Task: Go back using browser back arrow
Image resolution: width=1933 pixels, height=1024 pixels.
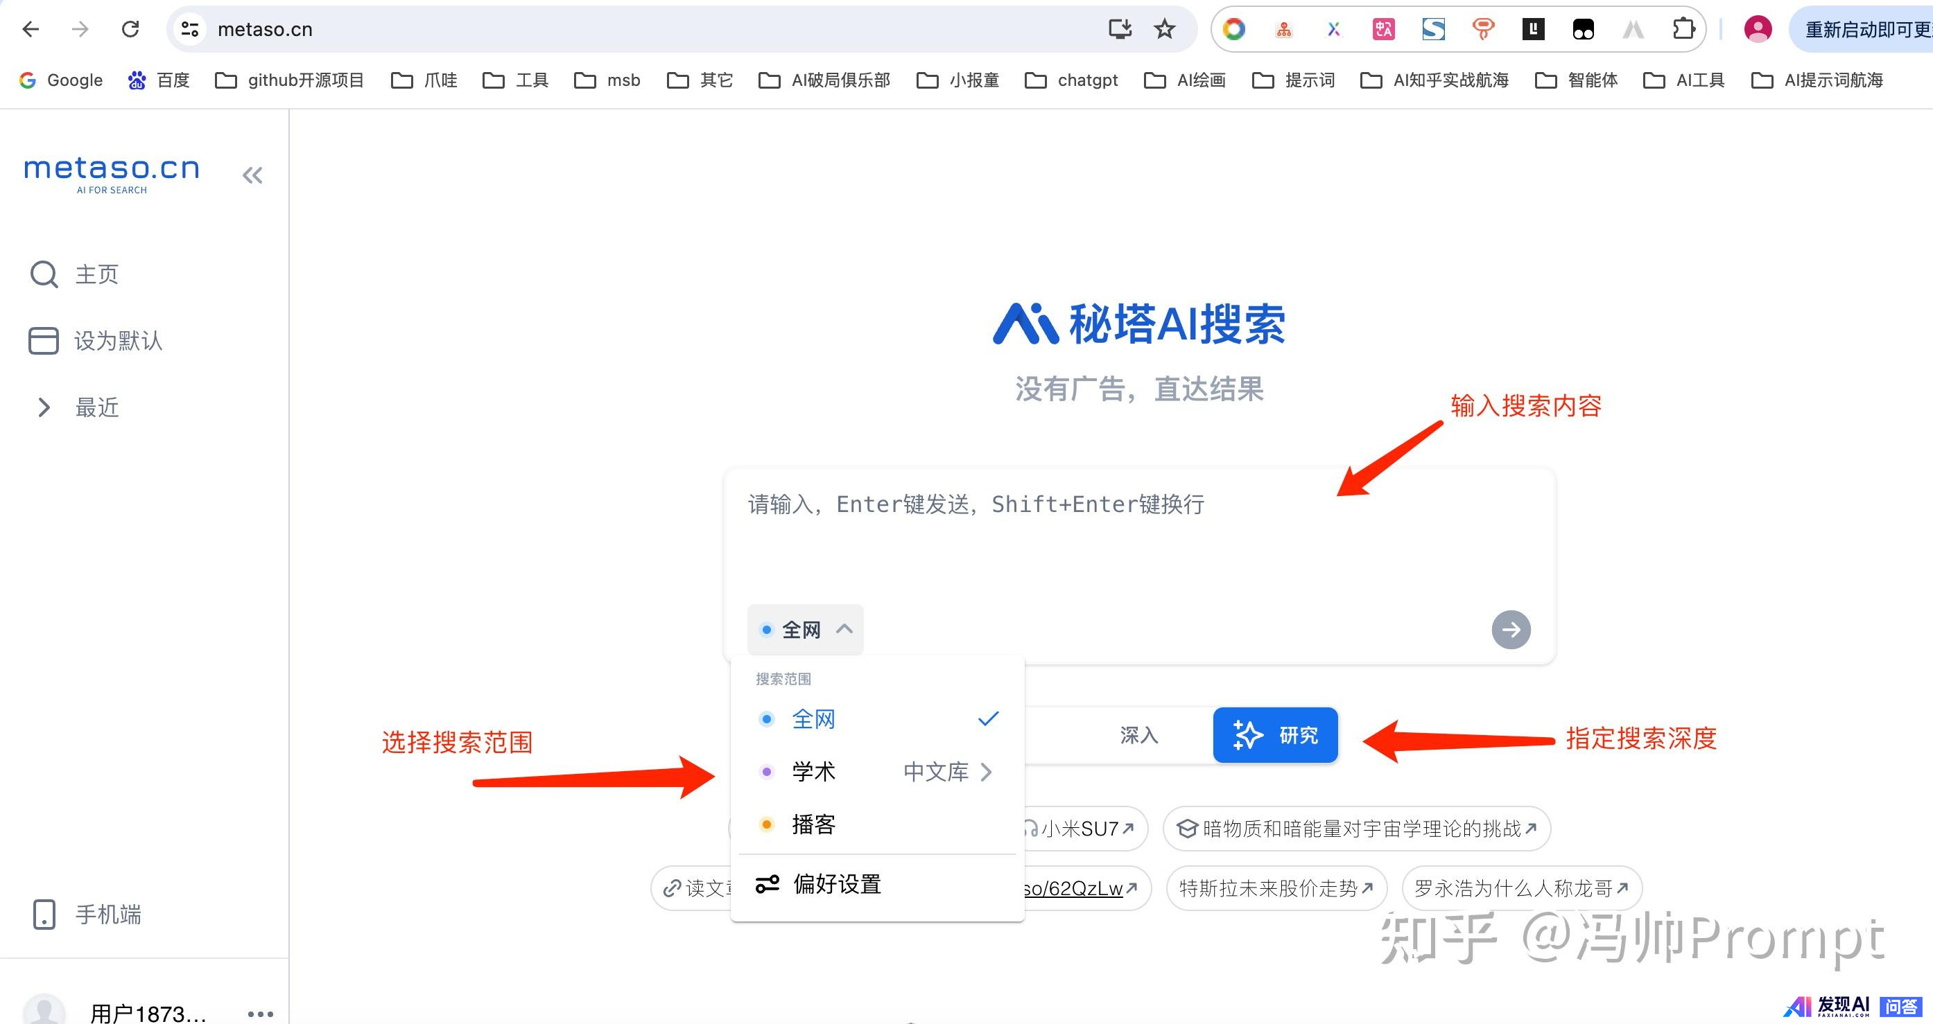Action: (x=31, y=29)
